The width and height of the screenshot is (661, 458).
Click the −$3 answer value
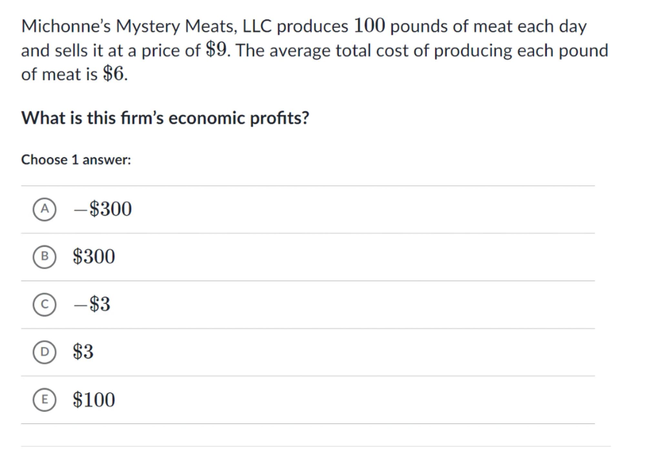click(92, 304)
